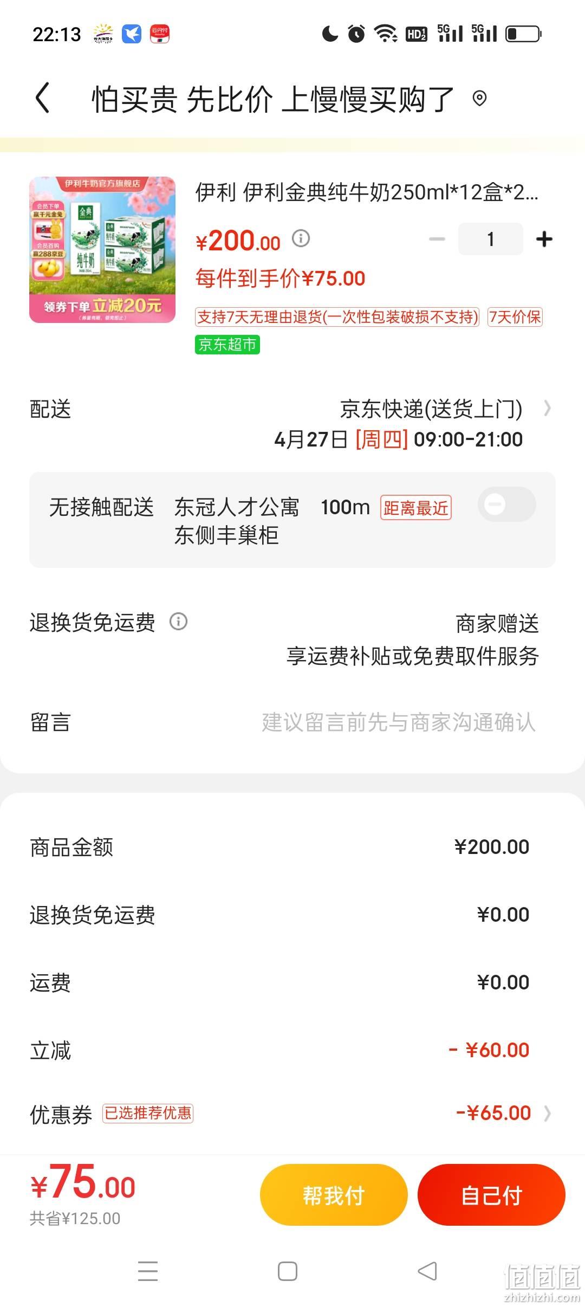Screen dimensions: 585x1307
Task: Decrease quantity with the minus icon
Action: [437, 239]
